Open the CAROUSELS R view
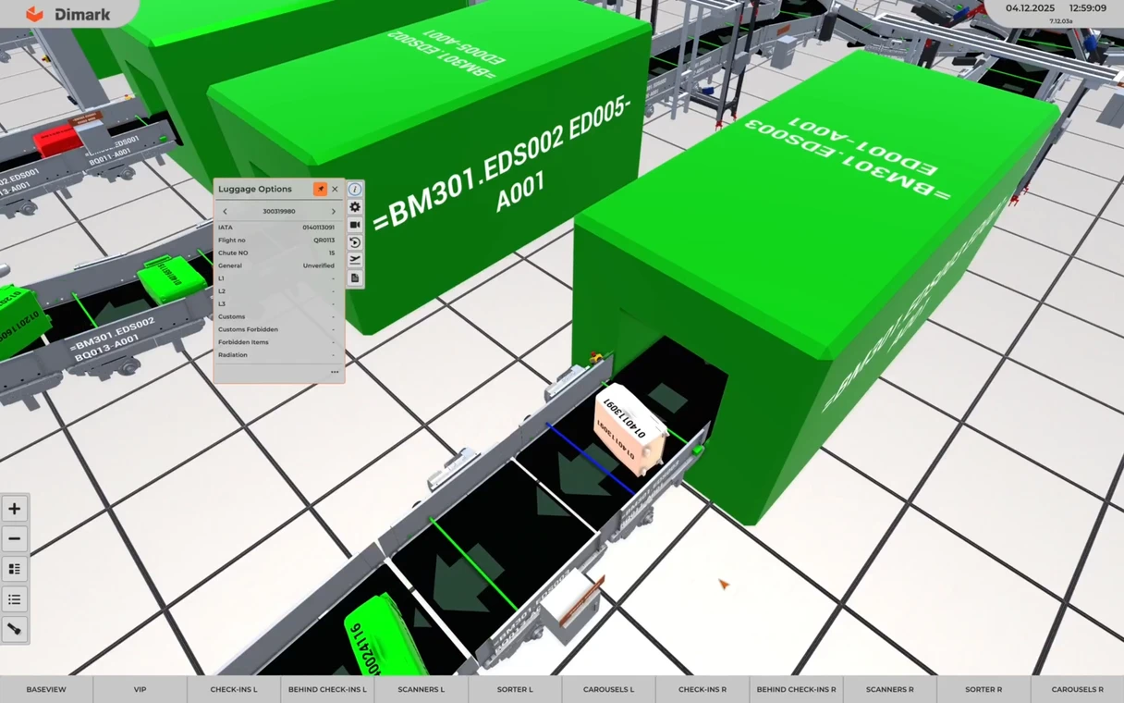This screenshot has height=703, width=1124. pos(1077,689)
